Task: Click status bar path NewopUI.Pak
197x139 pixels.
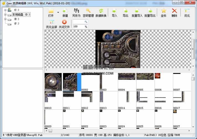Action: pyautogui.click(x=23, y=135)
